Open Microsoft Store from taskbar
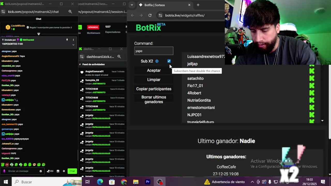The height and width of the screenshot is (186, 331). click(112, 182)
